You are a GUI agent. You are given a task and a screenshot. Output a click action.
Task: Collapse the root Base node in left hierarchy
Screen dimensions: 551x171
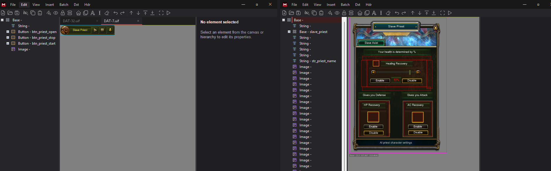(2, 20)
